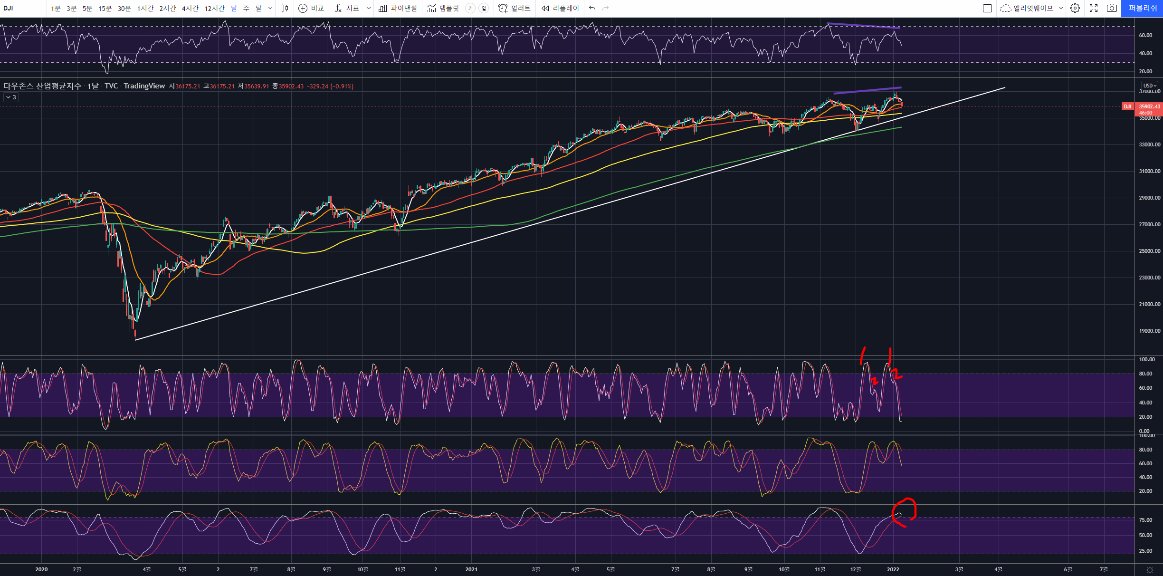Click the undo arrow
This screenshot has width=1163, height=576.
pos(592,8)
